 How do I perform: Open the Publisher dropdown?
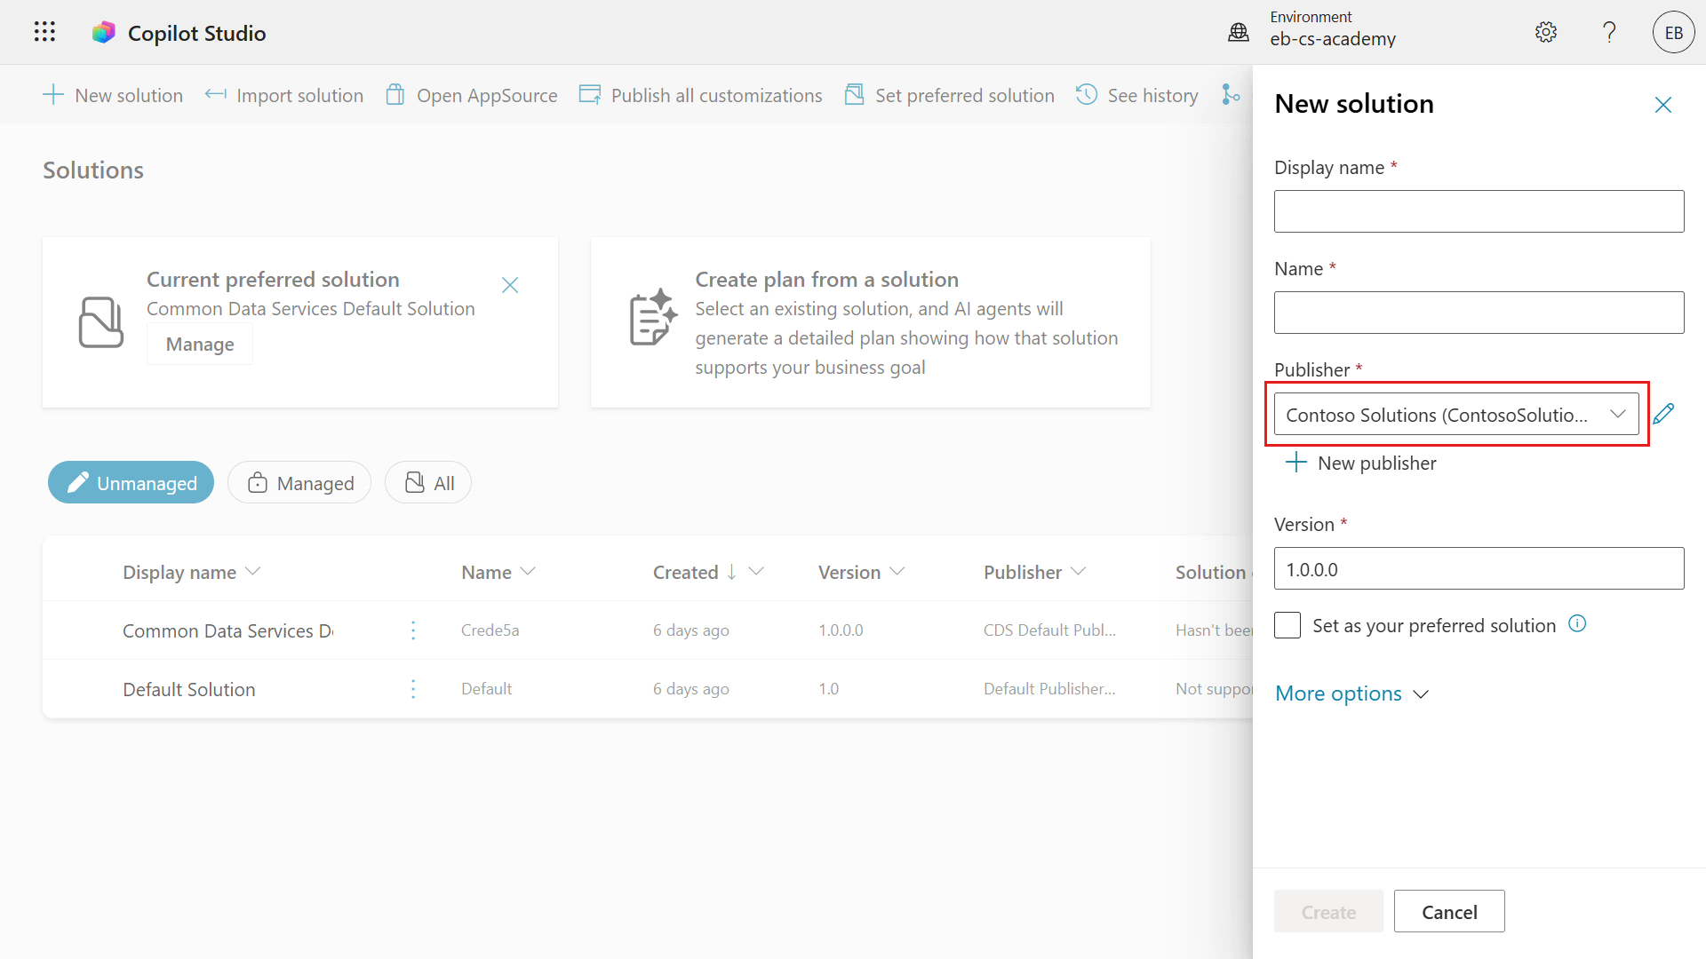[x=1456, y=415]
